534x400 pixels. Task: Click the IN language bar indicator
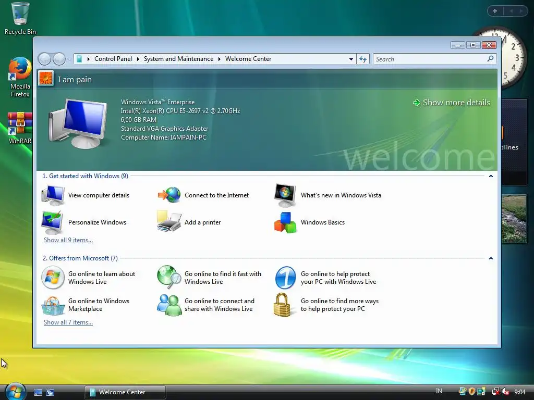[x=439, y=391]
